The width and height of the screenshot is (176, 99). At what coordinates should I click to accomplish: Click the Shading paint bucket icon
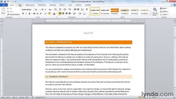point(80,13)
